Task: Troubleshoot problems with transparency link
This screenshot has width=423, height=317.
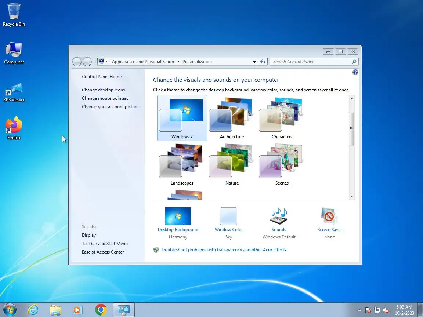Action: pos(223,250)
